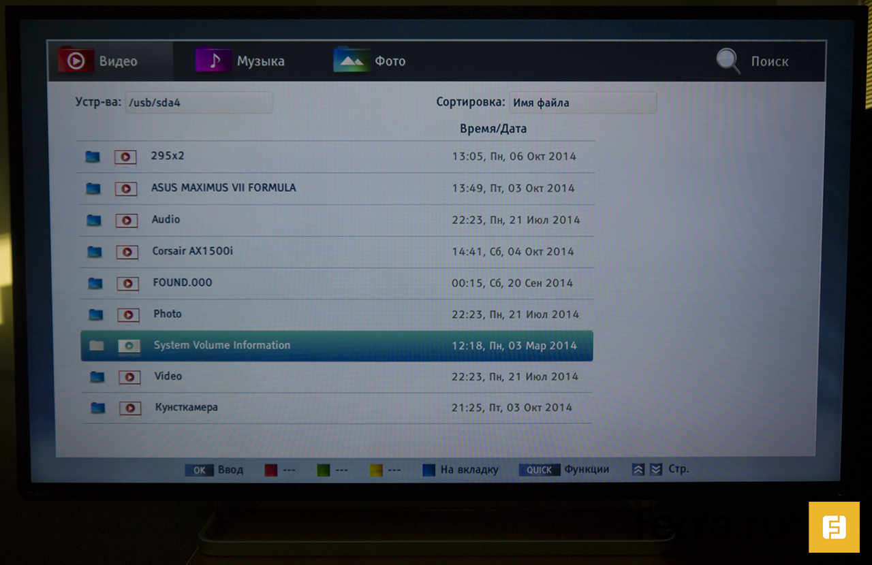Click the Фото landscape folder icon
The width and height of the screenshot is (872, 565).
click(352, 60)
